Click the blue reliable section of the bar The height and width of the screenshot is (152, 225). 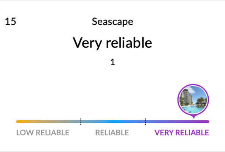113,122
